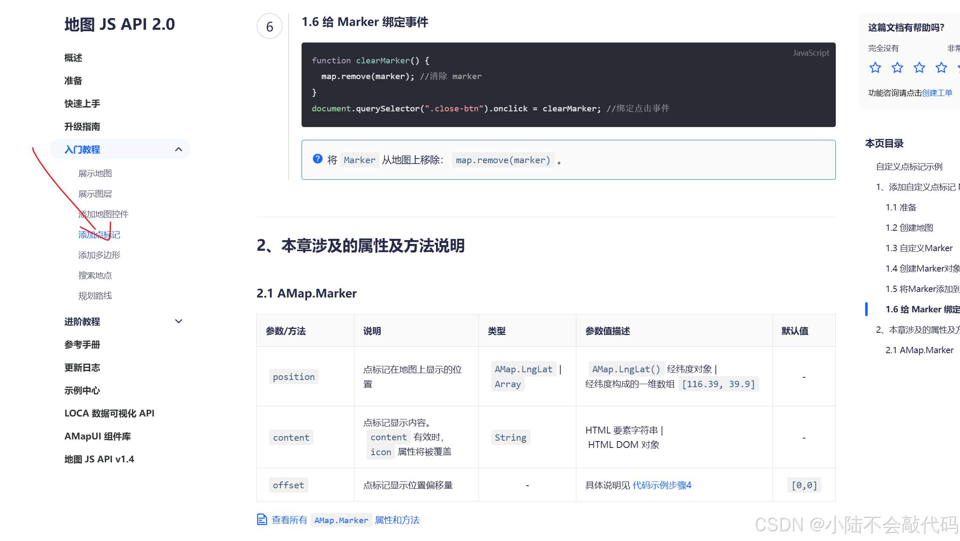This screenshot has height=541, width=960.
Task: Click the third rating star
Action: tap(919, 68)
